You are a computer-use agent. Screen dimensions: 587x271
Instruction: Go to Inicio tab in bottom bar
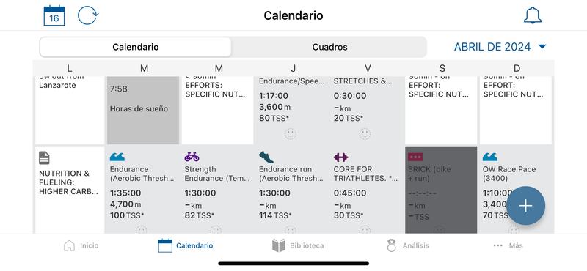click(81, 245)
